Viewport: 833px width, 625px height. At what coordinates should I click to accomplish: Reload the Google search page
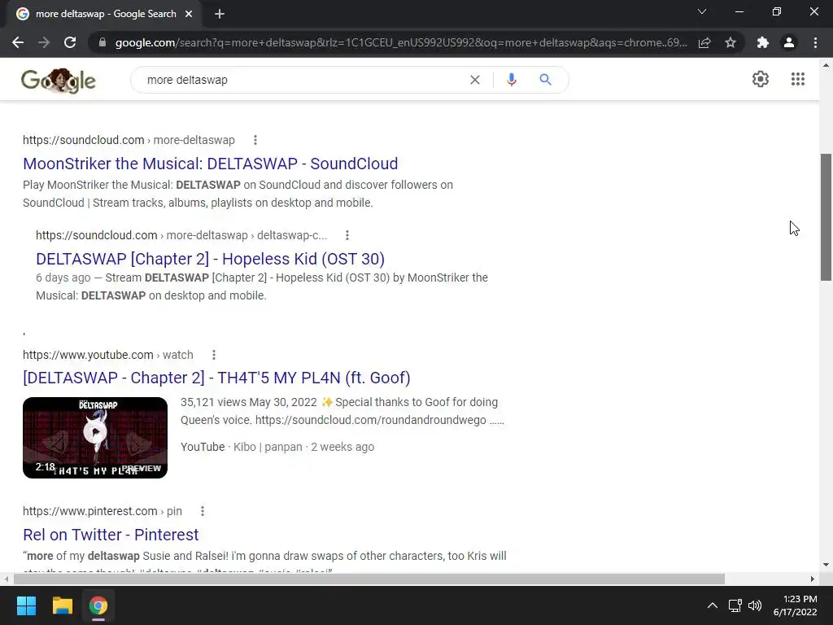(x=70, y=42)
